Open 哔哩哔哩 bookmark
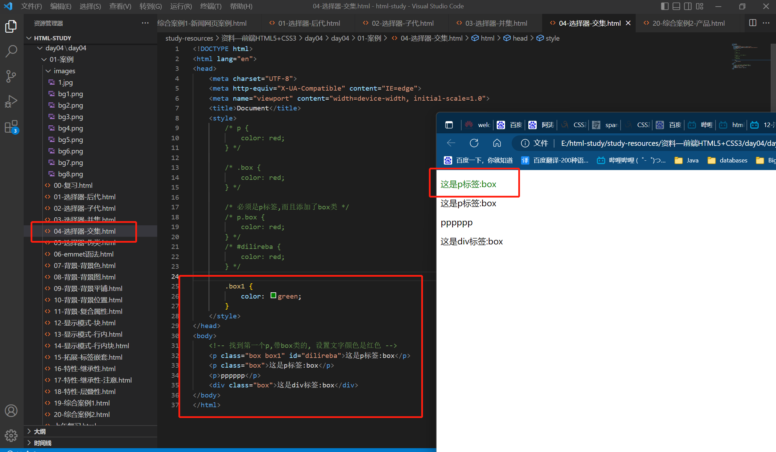 pyautogui.click(x=631, y=160)
